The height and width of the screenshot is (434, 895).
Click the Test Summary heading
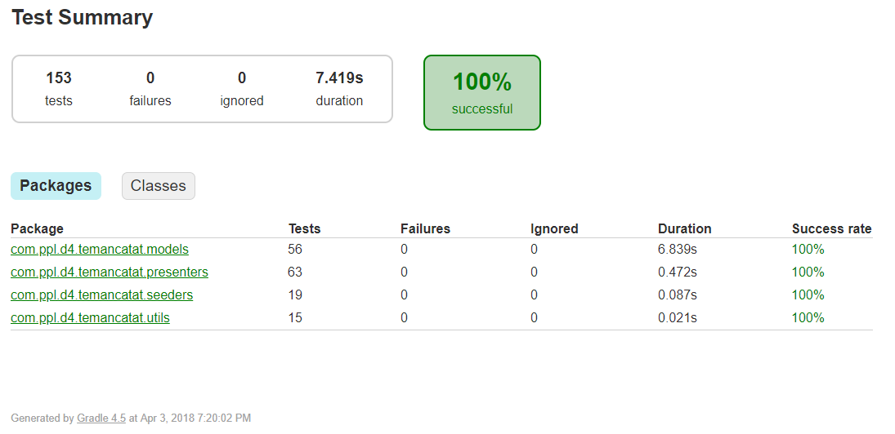click(83, 17)
